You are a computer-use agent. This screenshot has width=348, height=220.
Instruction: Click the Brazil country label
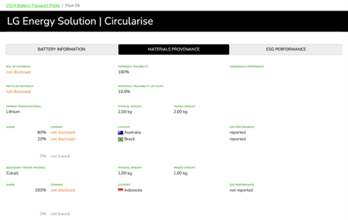pyautogui.click(x=129, y=139)
